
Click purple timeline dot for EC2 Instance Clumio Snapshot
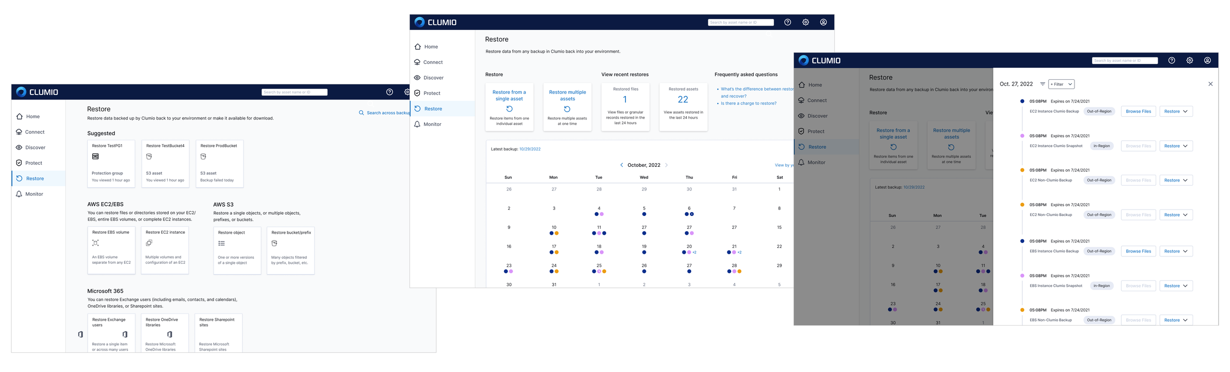(1022, 136)
